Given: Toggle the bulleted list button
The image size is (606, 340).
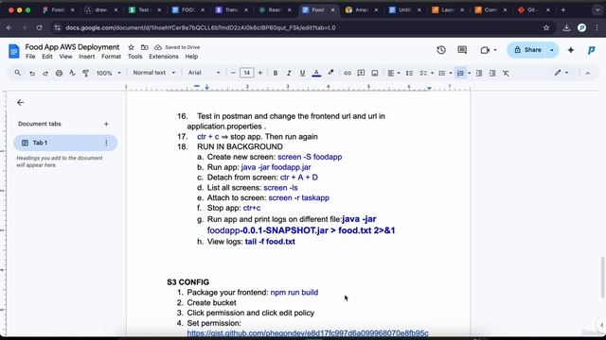Looking at the screenshot, I should 442,73.
